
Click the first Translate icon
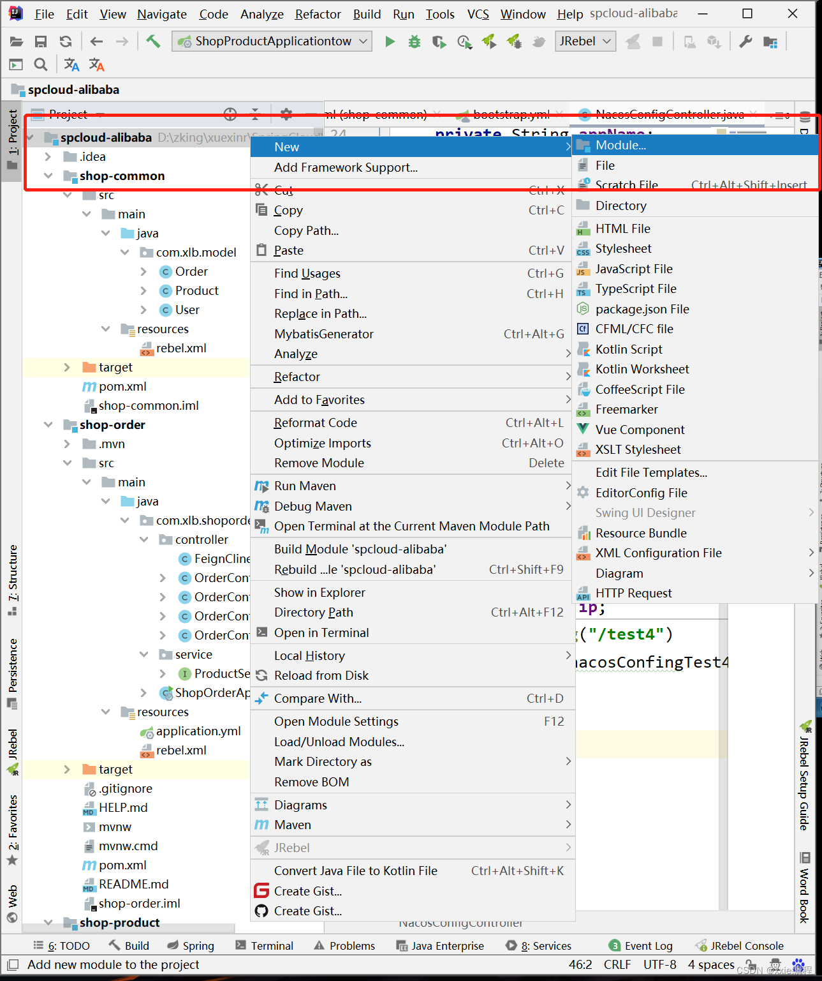coord(71,64)
